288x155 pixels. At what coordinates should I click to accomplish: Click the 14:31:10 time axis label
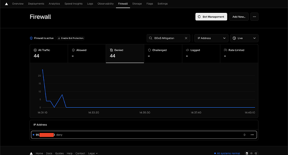tap(43, 113)
